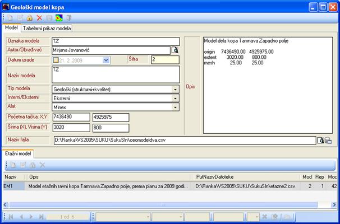Click the lock icon in top toolbar
Image resolution: width=340 pixels, height=224 pixels.
point(30,18)
